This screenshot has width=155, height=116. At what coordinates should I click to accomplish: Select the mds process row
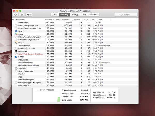coord(75,77)
